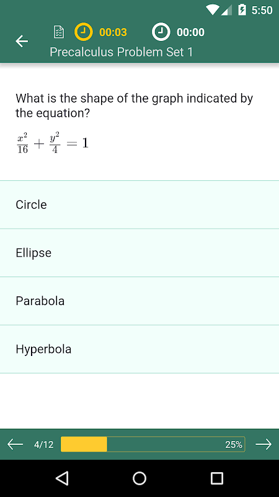Tap the 00:00 white timer text
Screen dimensions: 279x497
click(x=190, y=32)
